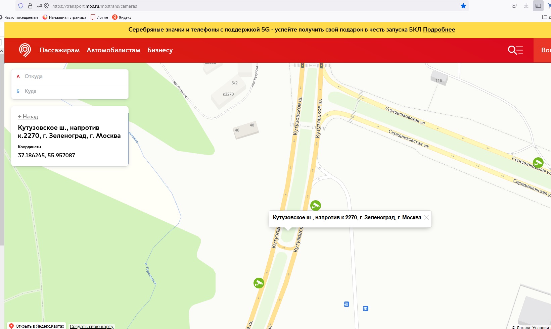Click Создать свою карту link

(92, 326)
